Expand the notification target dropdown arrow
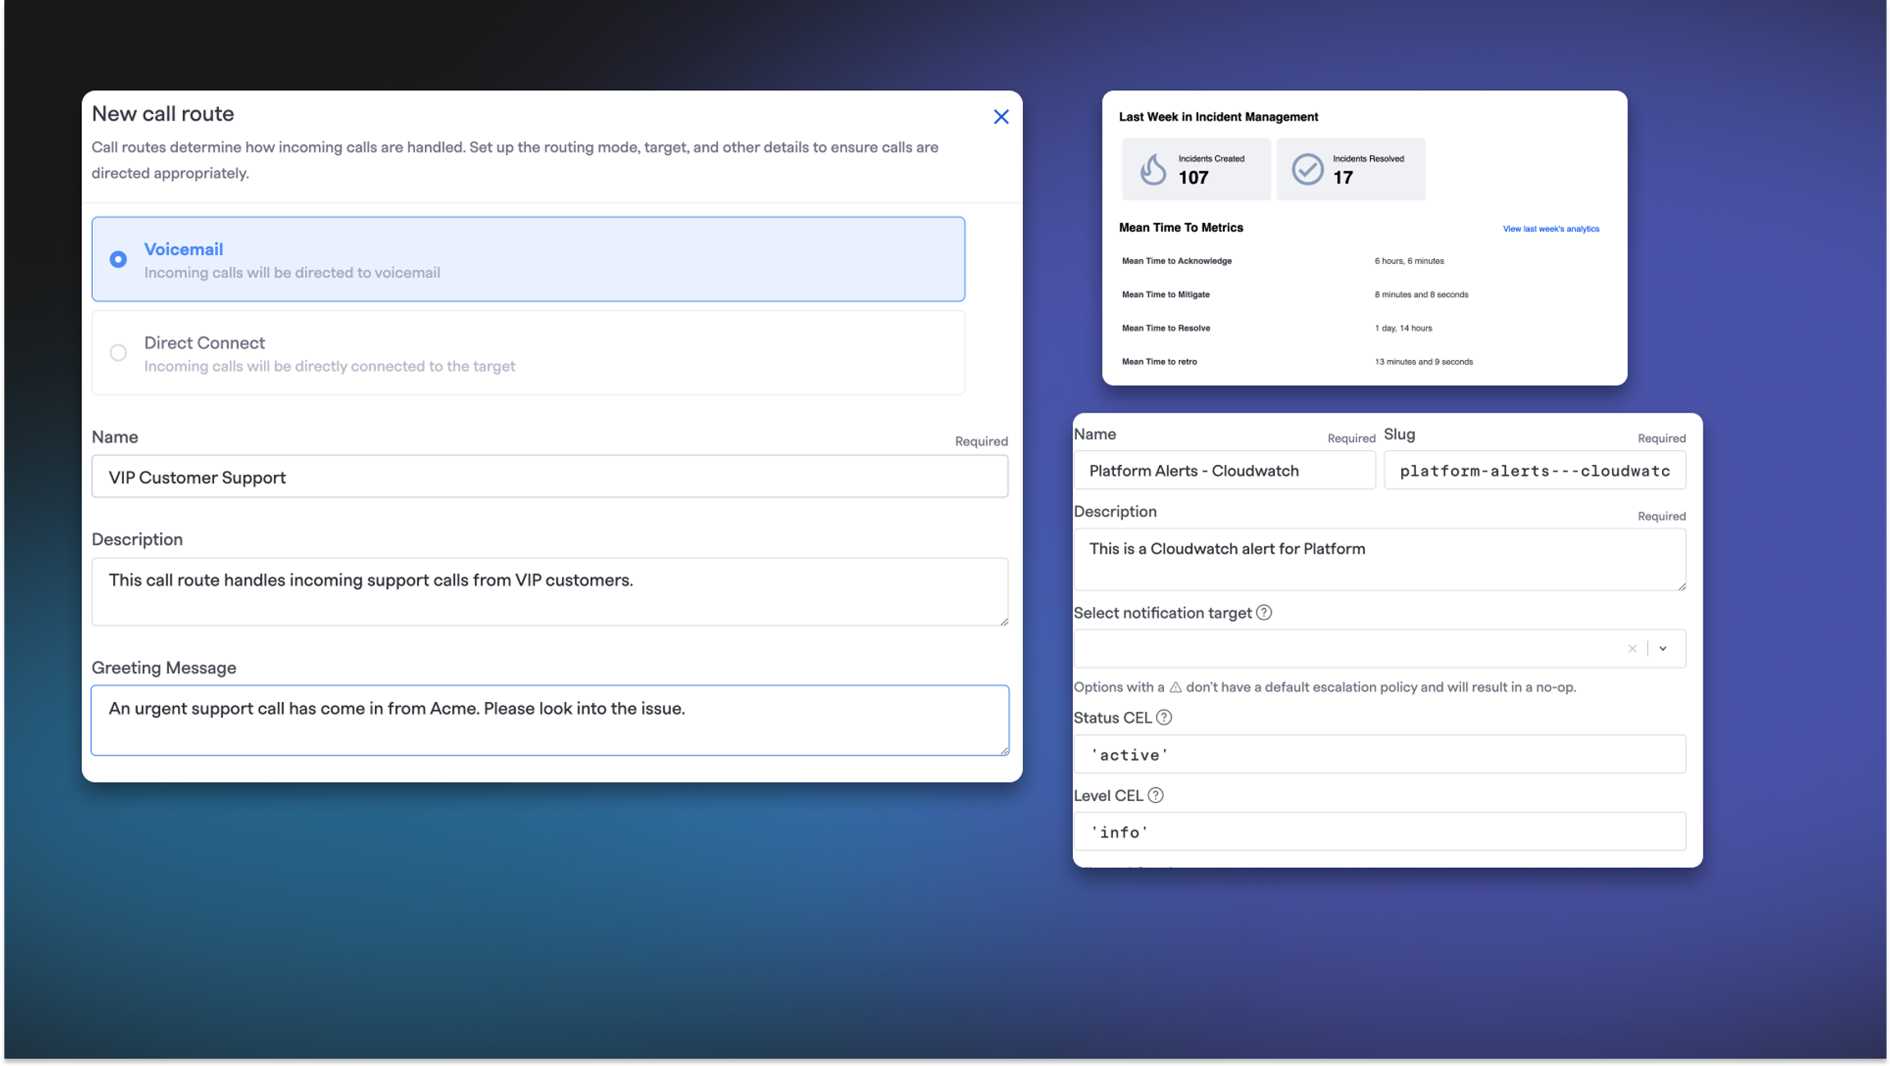Screen dimensions: 1890x1066 click(x=1663, y=649)
